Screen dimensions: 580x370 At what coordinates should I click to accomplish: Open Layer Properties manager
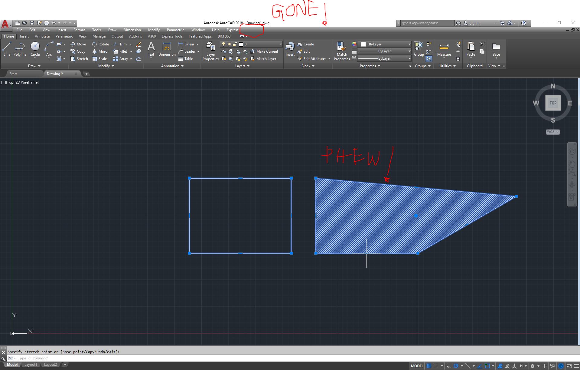point(210,51)
